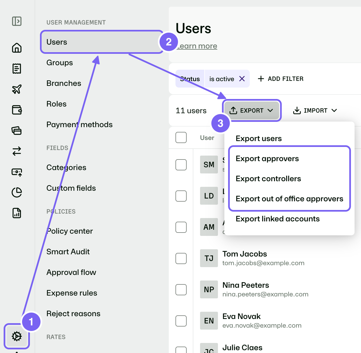Tick the select-all users checkbox
Image resolution: width=361 pixels, height=353 pixels.
(x=181, y=137)
